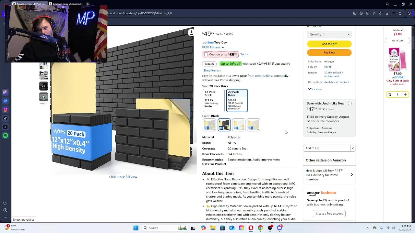Click the browser search magnifier icon
Viewport: 415px width, 233px height.
click(x=387, y=4)
